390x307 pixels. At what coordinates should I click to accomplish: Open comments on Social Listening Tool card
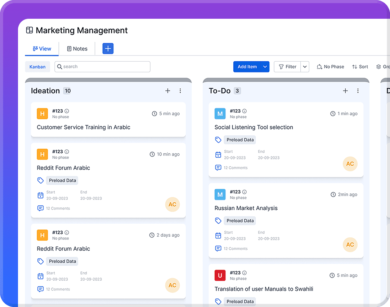pyautogui.click(x=231, y=168)
